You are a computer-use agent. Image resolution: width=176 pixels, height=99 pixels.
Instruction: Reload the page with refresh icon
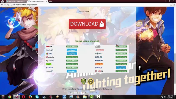8,5
